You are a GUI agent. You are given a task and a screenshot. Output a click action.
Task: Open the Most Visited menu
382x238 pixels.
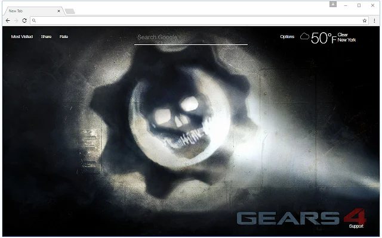click(x=22, y=37)
